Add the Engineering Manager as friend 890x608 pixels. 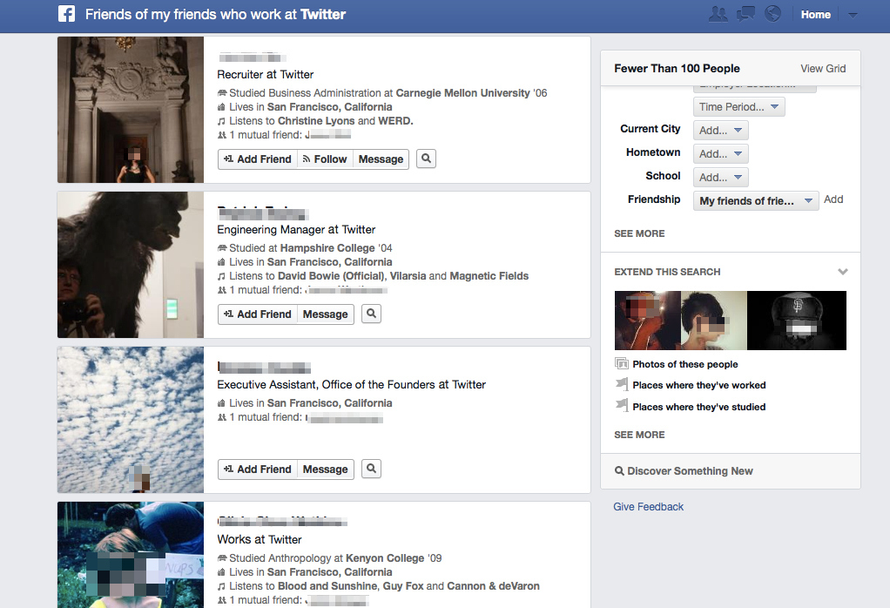pos(258,314)
